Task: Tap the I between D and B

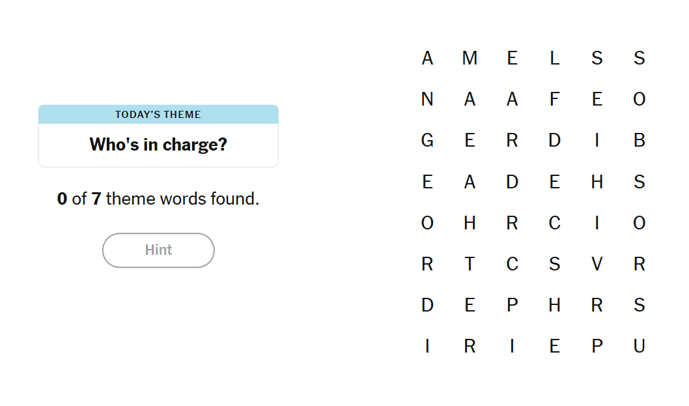Action: point(597,141)
